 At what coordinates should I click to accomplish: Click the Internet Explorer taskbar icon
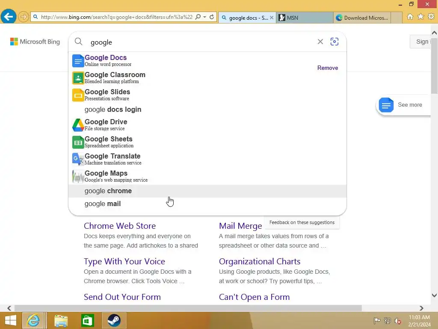pyautogui.click(x=33, y=320)
